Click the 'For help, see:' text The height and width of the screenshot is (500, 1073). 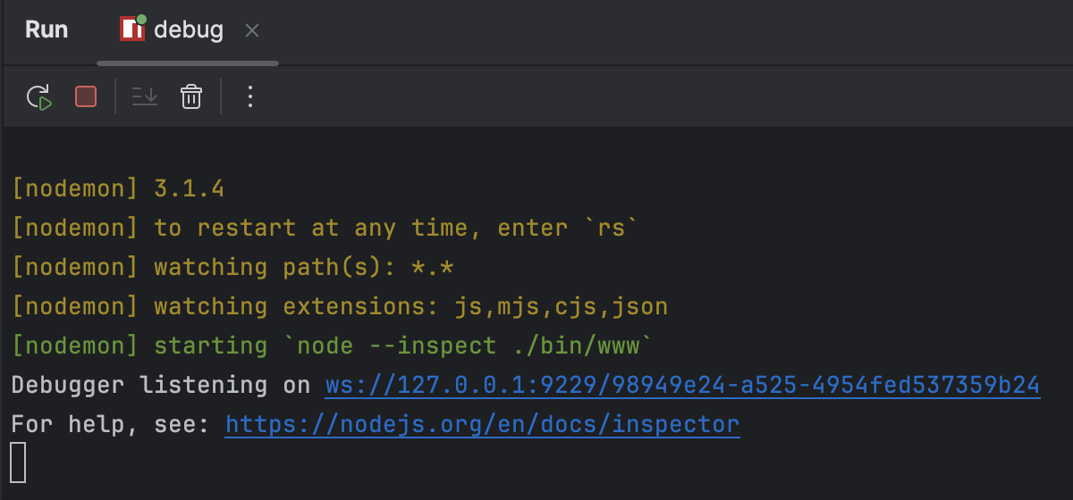(111, 424)
